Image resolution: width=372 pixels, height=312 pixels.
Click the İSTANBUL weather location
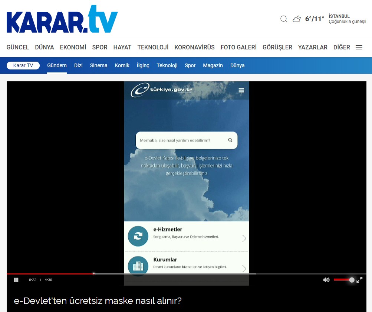point(339,16)
